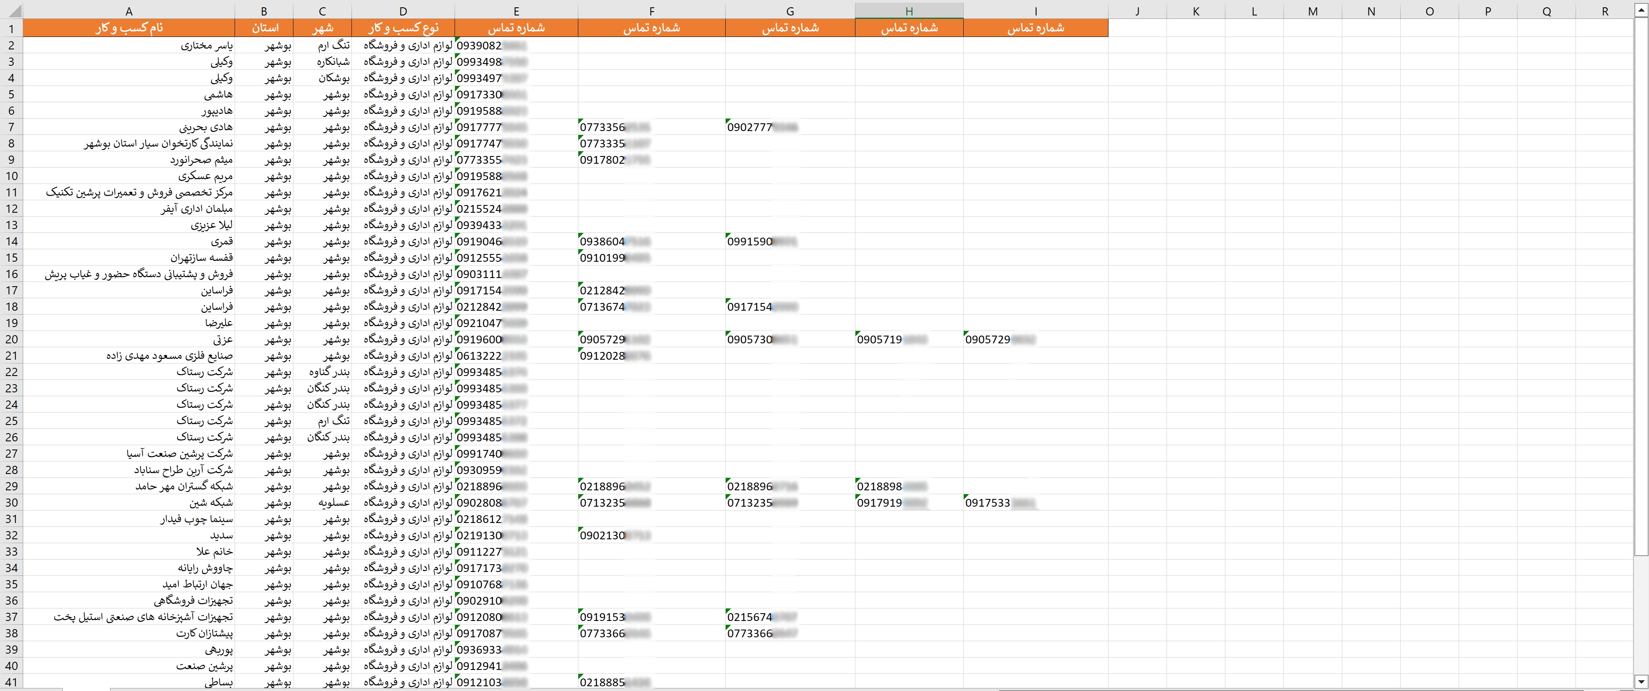Select row 41 header number
1649x691 pixels.
tap(12, 682)
